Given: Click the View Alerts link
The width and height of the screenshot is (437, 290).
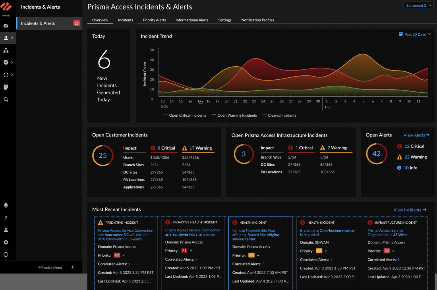Looking at the screenshot, I should click(416, 135).
